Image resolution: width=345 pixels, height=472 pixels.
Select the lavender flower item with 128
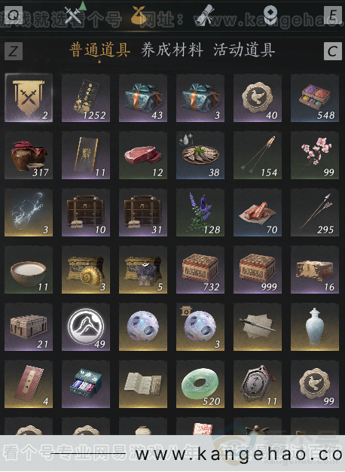click(200, 212)
